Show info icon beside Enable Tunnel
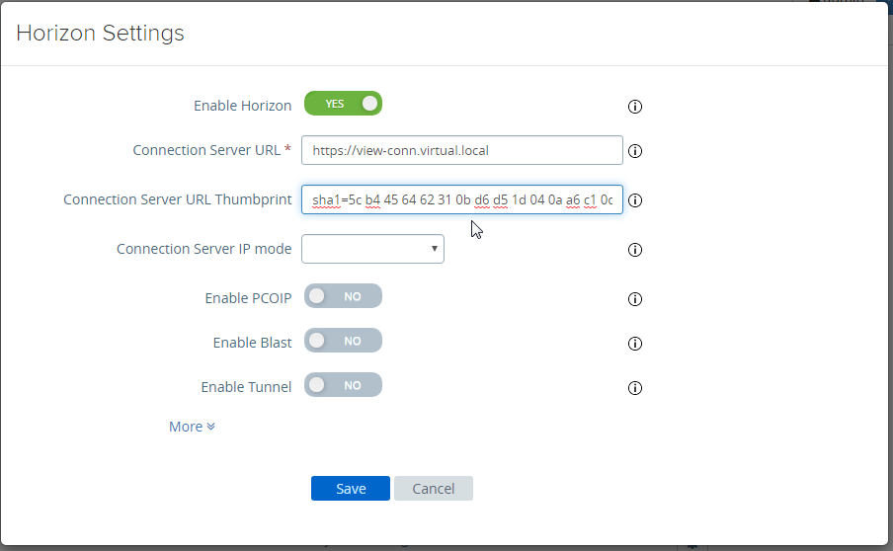893x551 pixels. click(x=634, y=388)
